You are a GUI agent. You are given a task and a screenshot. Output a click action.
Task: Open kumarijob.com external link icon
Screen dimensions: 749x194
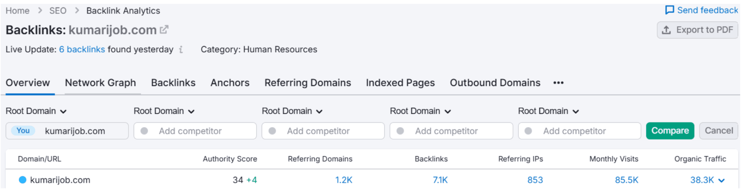164,30
